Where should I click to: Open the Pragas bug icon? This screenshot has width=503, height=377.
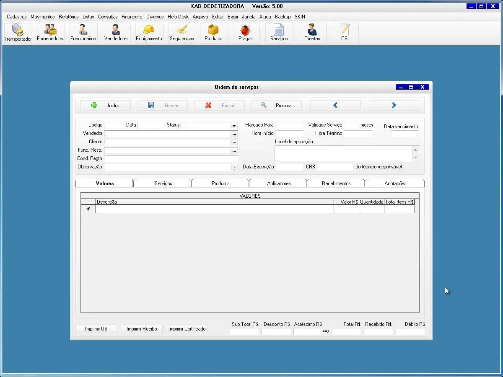(x=245, y=33)
